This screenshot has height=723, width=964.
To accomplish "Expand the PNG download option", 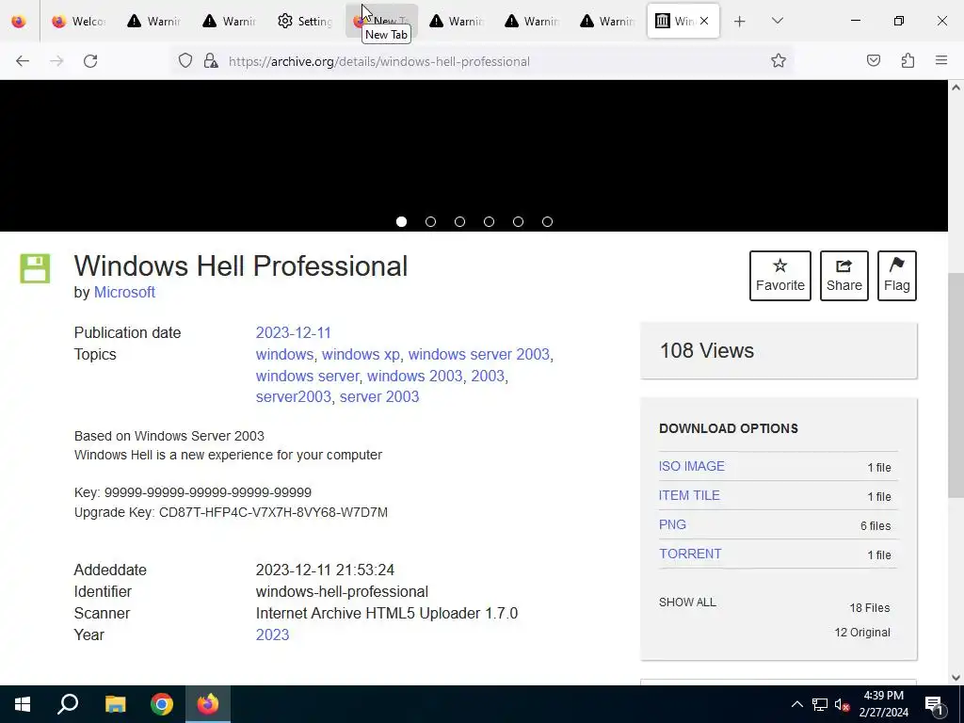I will (672, 524).
